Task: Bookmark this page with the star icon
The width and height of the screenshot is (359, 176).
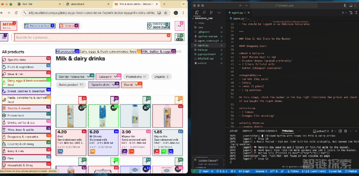Action: point(165,13)
